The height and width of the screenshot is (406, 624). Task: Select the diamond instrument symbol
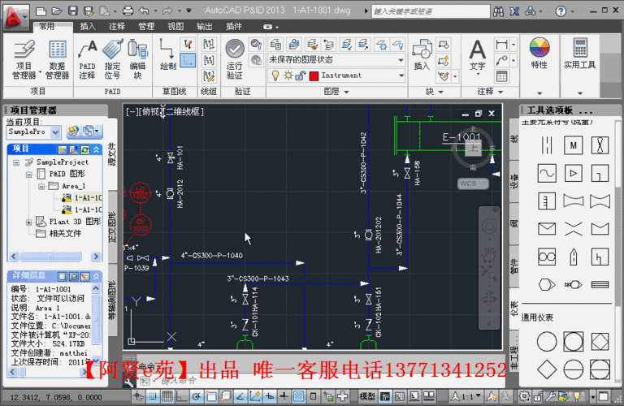[x=547, y=369]
